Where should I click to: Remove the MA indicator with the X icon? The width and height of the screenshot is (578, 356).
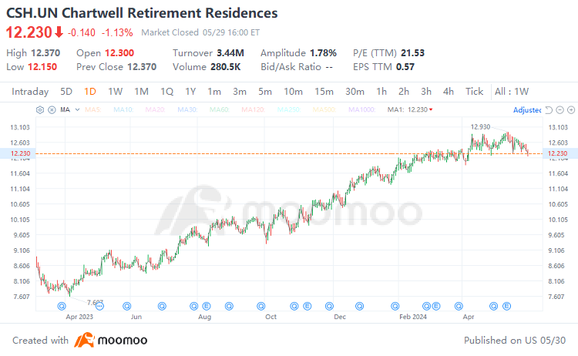click(x=52, y=110)
